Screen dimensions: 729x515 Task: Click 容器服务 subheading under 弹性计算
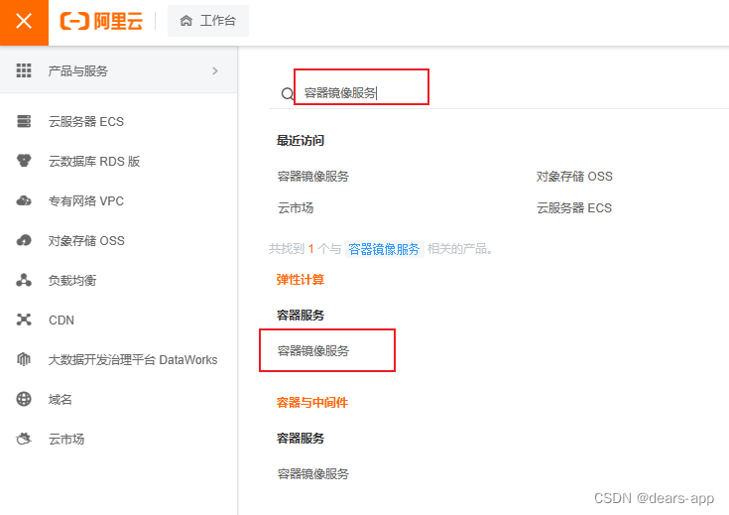point(301,316)
